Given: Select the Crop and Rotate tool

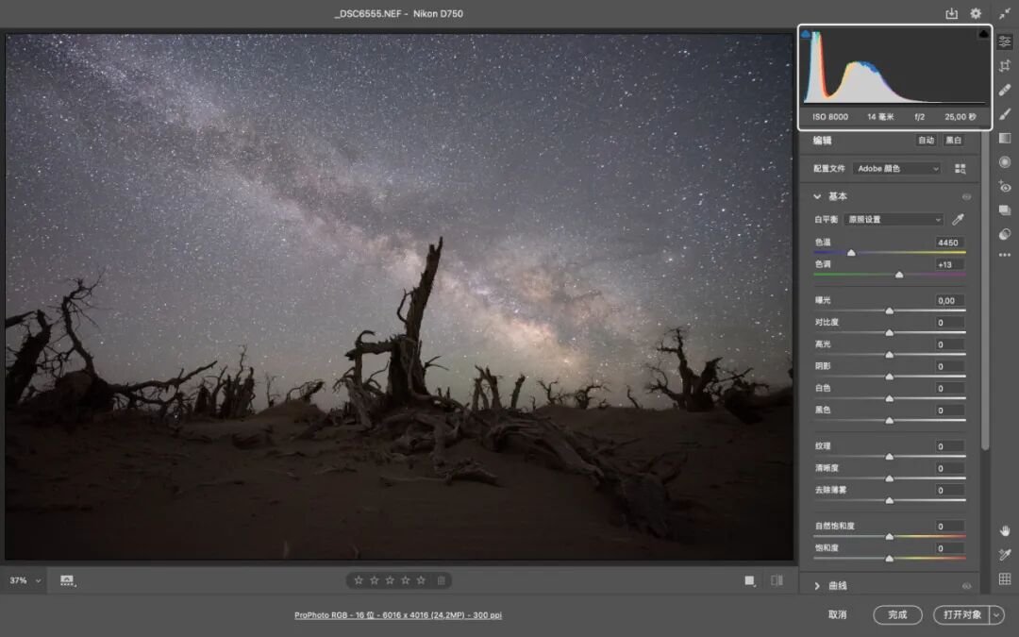Looking at the screenshot, I should coord(1005,66).
